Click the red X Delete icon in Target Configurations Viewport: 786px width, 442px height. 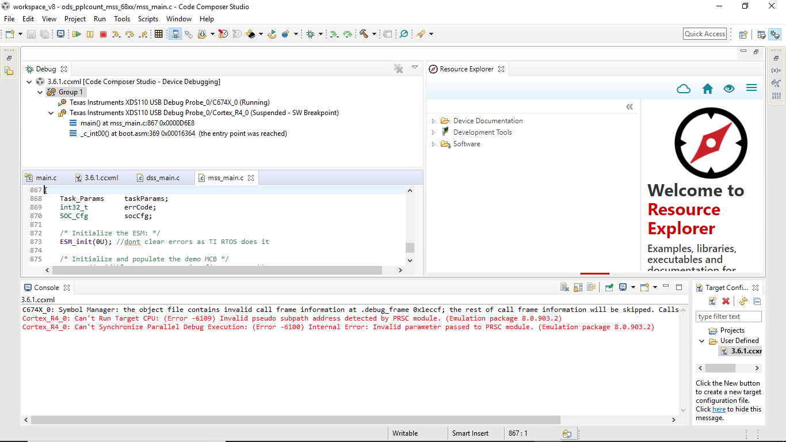[x=726, y=301]
